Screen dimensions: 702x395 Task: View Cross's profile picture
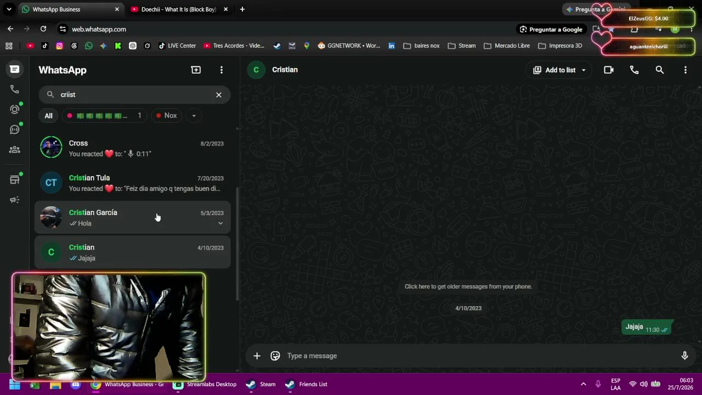[x=51, y=148]
